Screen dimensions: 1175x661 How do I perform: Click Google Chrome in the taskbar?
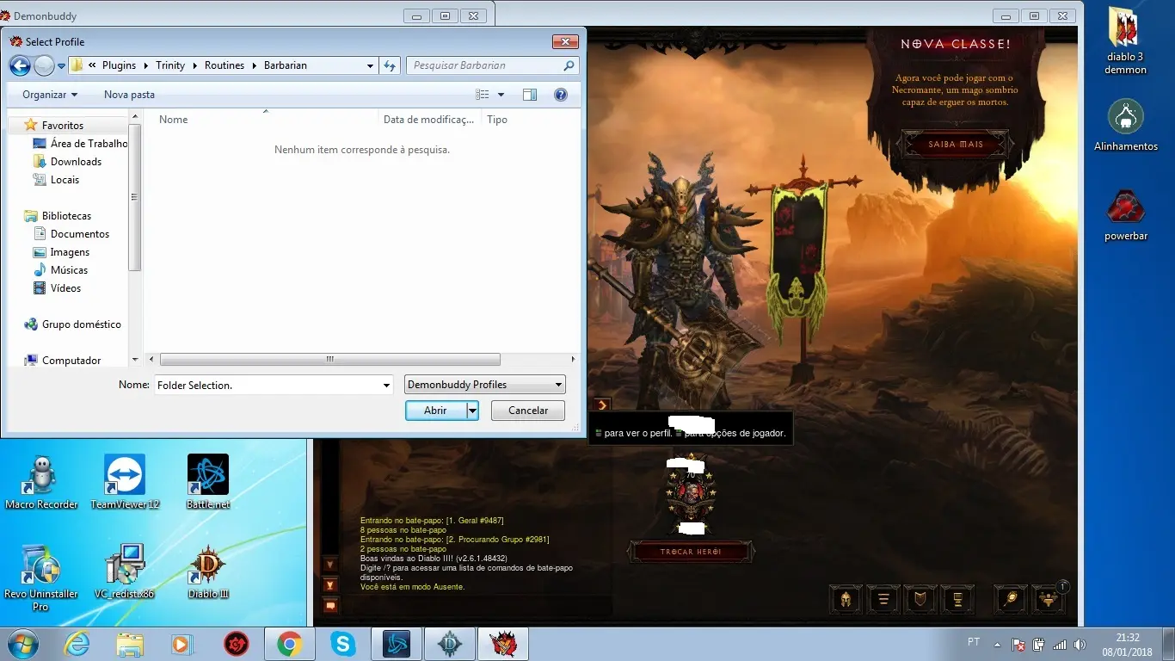click(289, 644)
